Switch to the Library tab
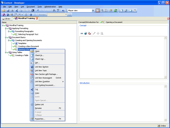 [x=6, y=19]
